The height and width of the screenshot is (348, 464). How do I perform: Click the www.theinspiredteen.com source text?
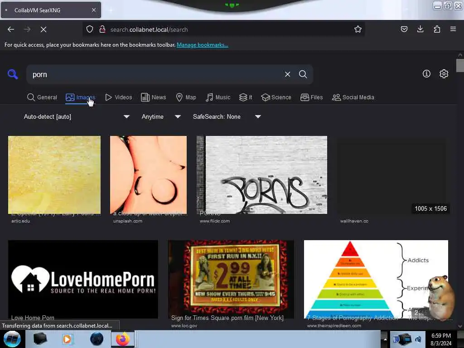[334, 326]
